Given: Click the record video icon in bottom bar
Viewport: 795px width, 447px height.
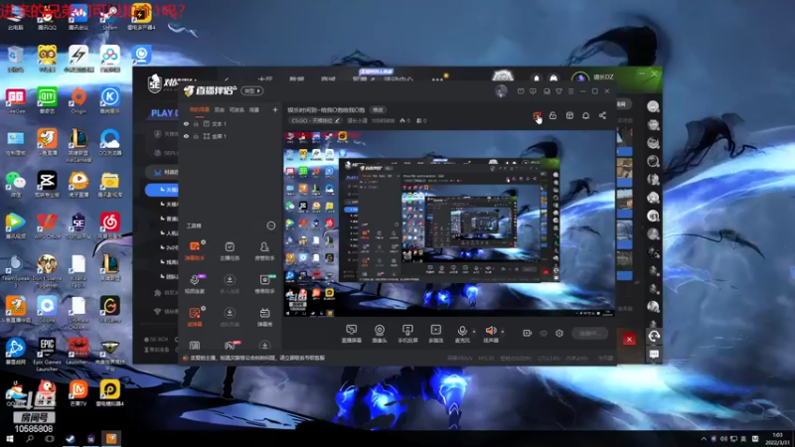Looking at the screenshot, I should coord(528,333).
